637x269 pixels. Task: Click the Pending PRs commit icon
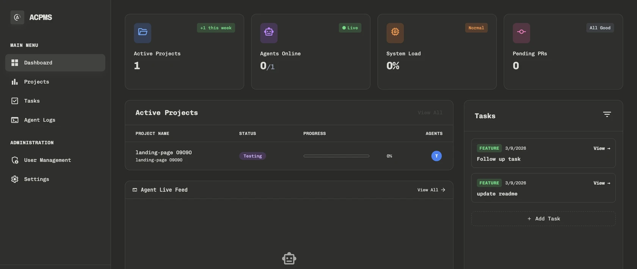[521, 33]
